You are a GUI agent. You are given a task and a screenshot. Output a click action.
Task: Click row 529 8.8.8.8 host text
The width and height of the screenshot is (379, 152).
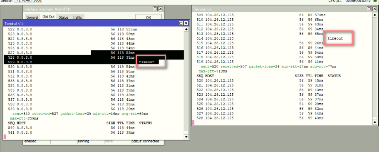coord(24,62)
